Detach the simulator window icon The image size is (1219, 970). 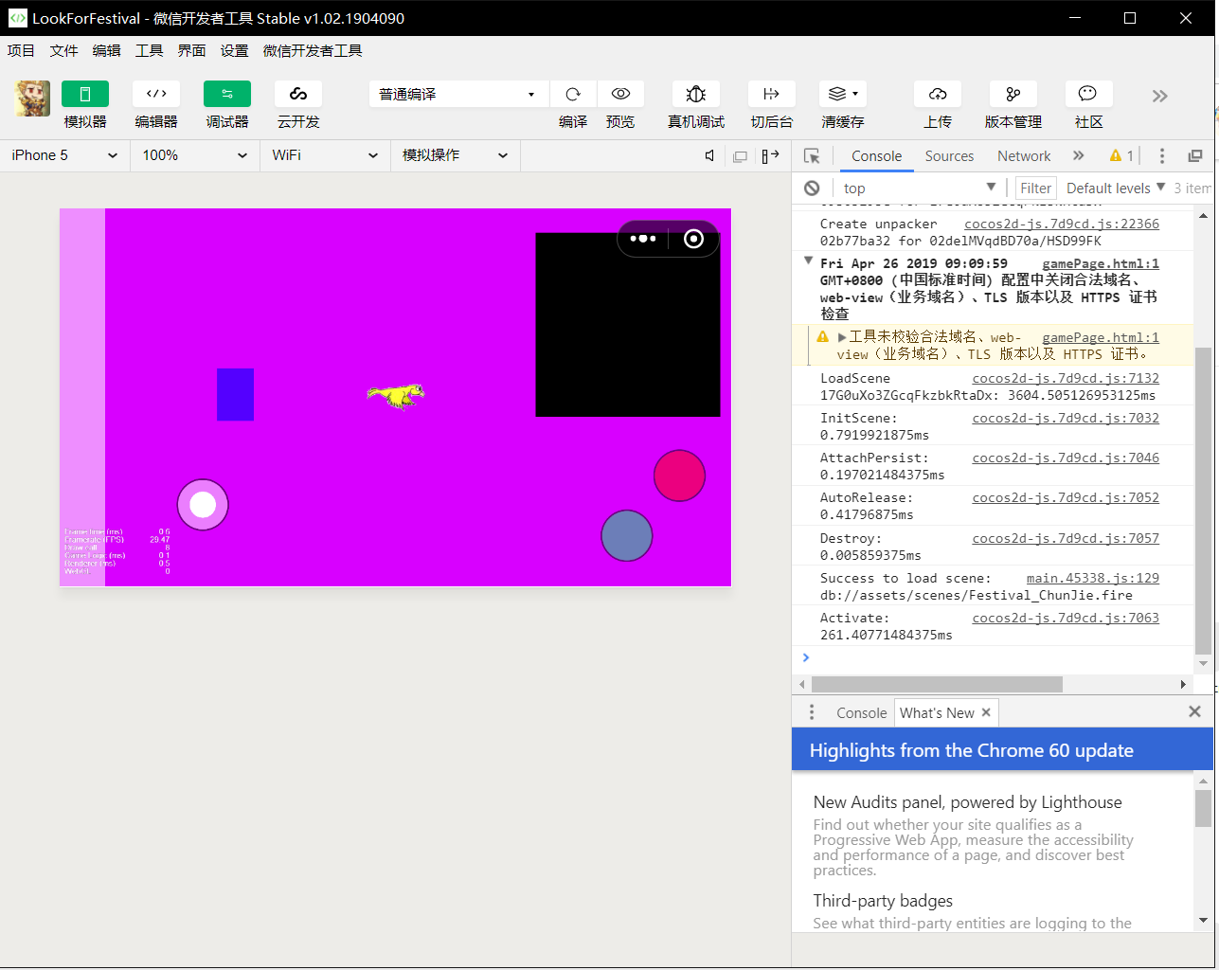coord(741,156)
